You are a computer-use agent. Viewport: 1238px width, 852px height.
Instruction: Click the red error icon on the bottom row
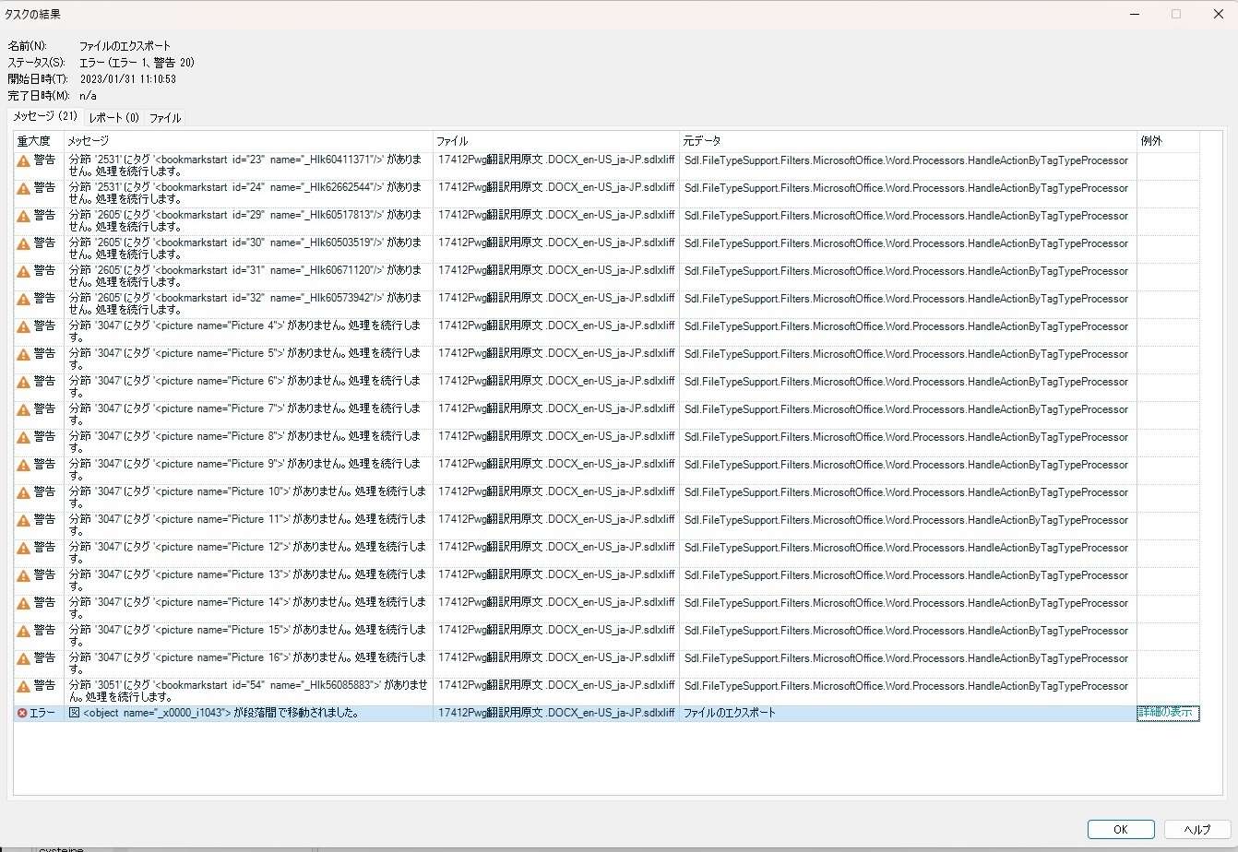21,712
